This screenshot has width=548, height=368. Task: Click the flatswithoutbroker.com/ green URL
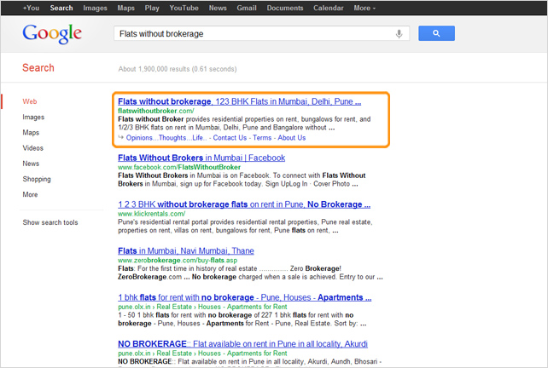point(156,111)
